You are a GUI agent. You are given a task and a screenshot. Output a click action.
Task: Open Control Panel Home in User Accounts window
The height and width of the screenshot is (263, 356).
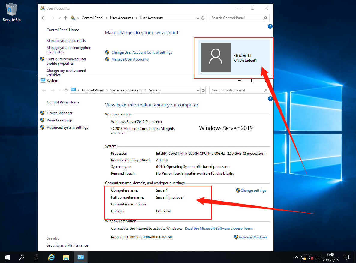pos(63,30)
